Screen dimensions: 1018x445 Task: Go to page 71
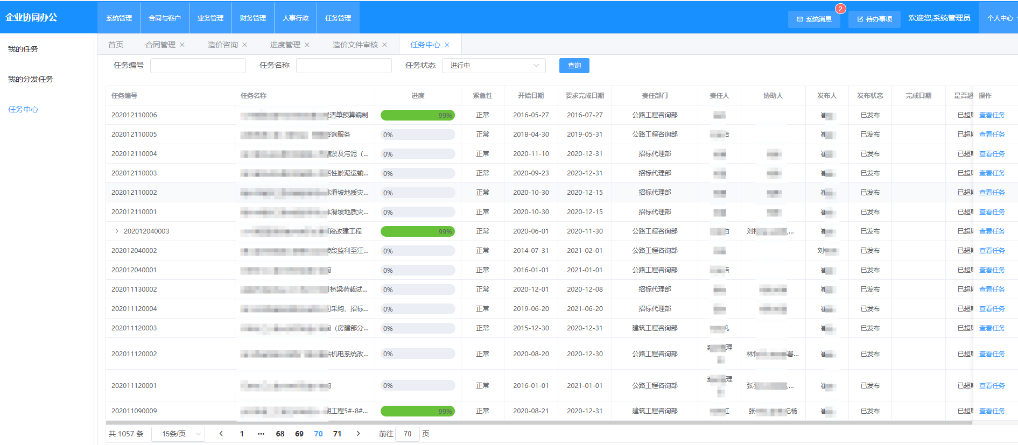[x=337, y=434]
